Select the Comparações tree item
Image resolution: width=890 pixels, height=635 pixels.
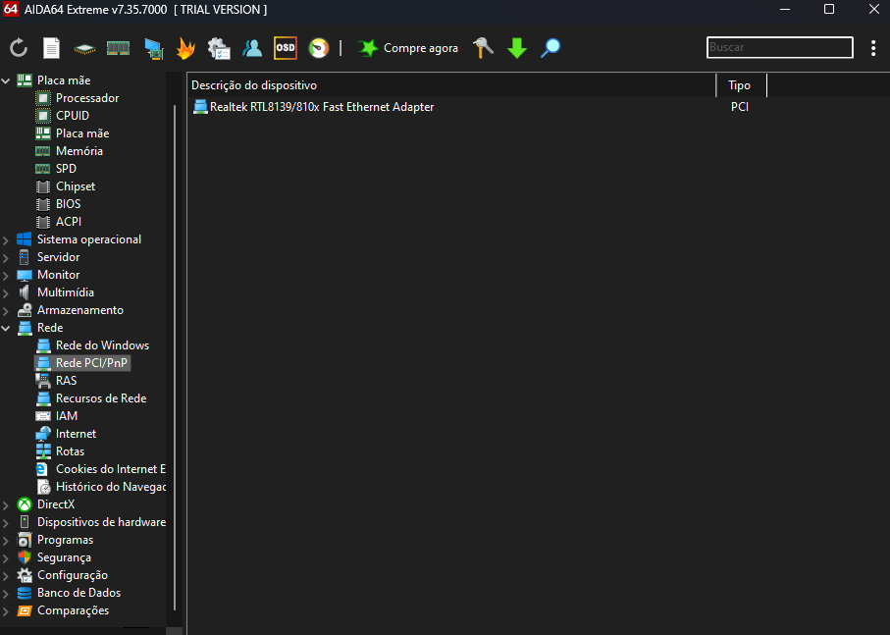74,610
